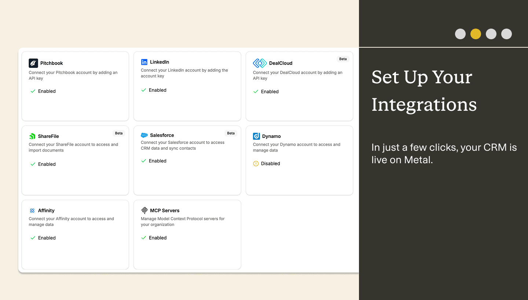Screen dimensions: 528x300
Task: Click Enabled status text on Salesforce
Action: pyautogui.click(x=158, y=161)
